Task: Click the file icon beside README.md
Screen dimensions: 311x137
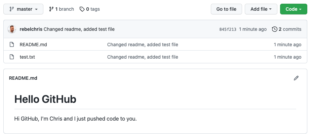Action: (12, 45)
